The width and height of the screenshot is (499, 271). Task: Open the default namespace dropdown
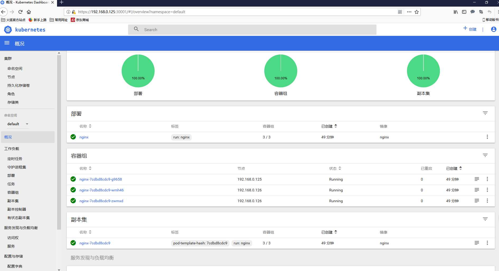(18, 124)
